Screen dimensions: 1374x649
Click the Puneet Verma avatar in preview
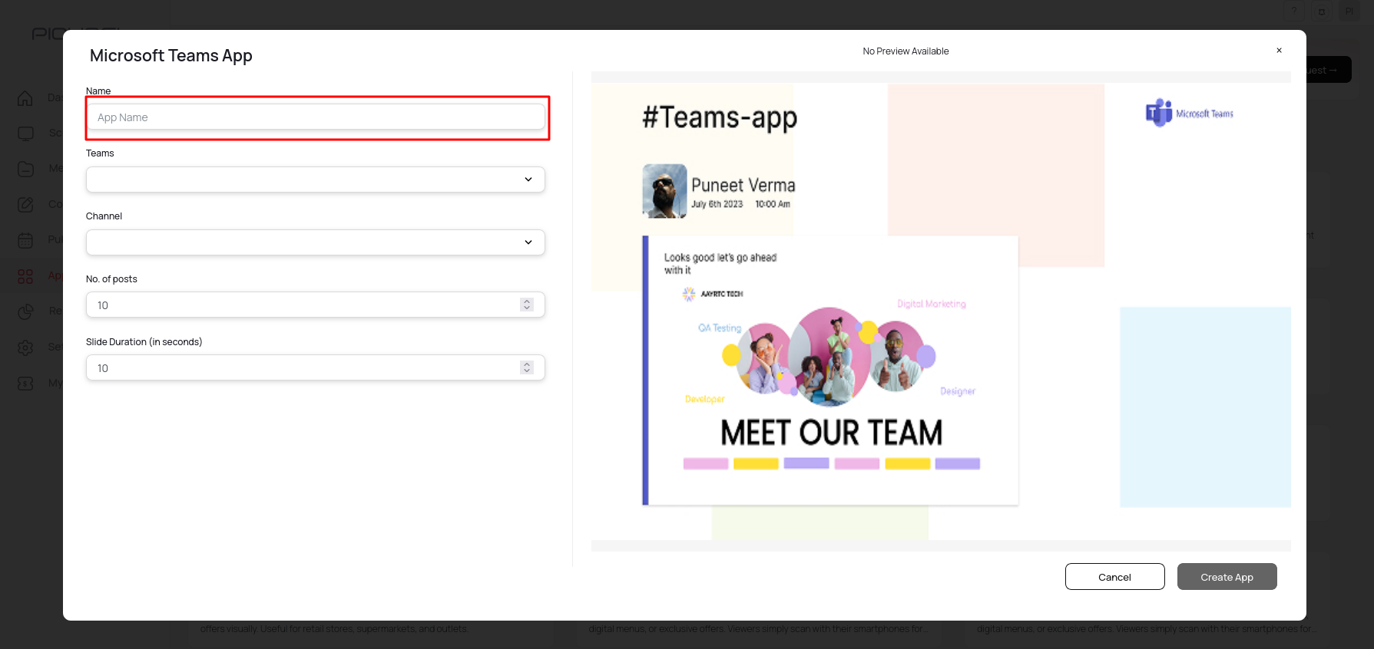664,191
